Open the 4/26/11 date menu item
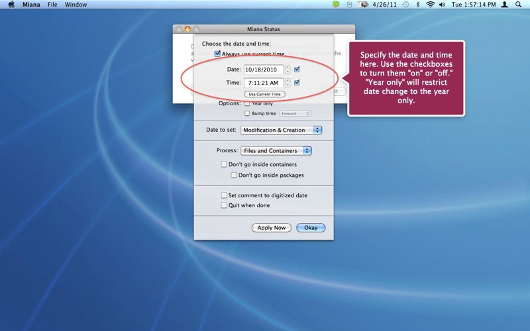 (x=384, y=5)
